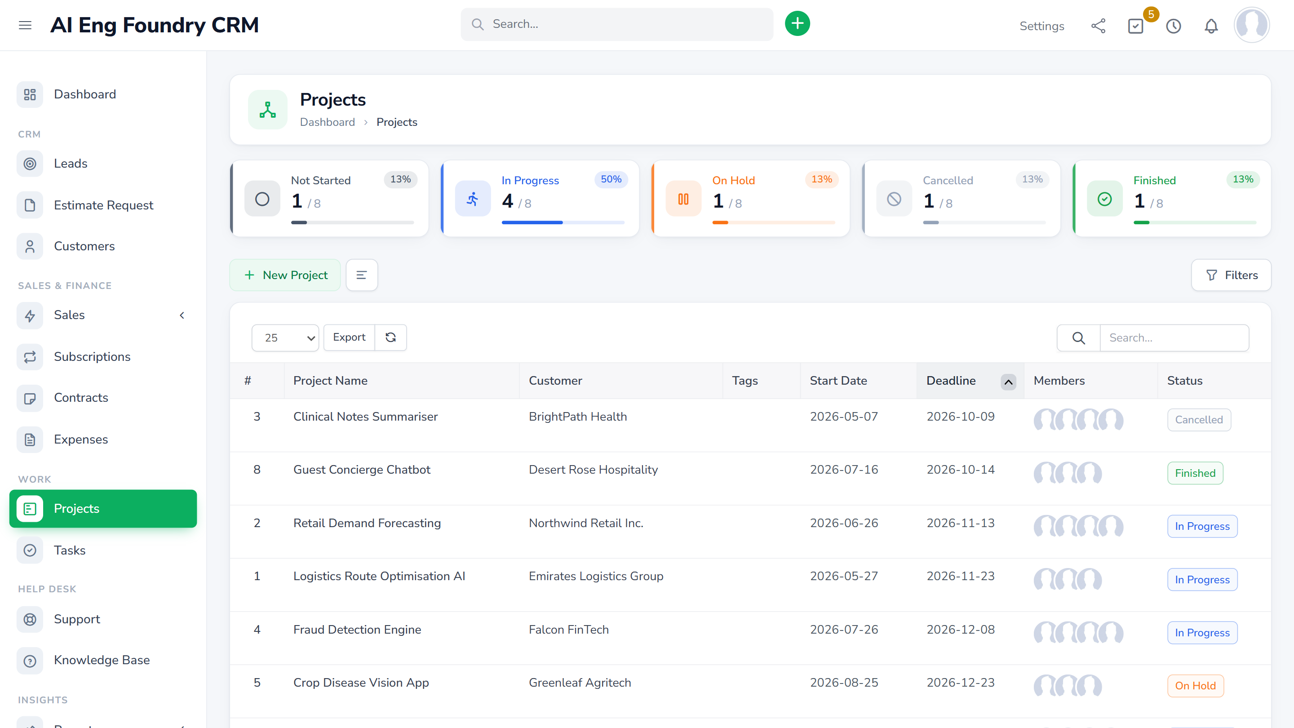1294x728 pixels.
Task: Click the In Progress progress bar
Action: click(563, 222)
